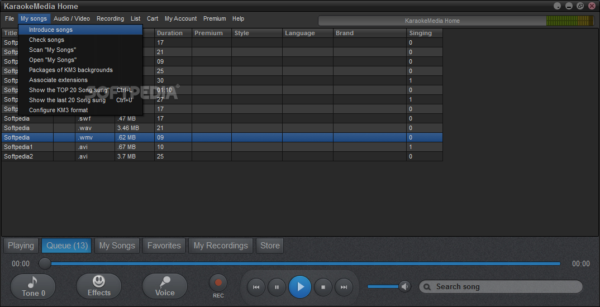Open the Audio / Video menu

(x=72, y=18)
